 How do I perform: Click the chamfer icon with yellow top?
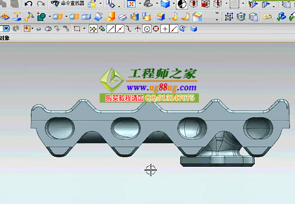click(197, 16)
